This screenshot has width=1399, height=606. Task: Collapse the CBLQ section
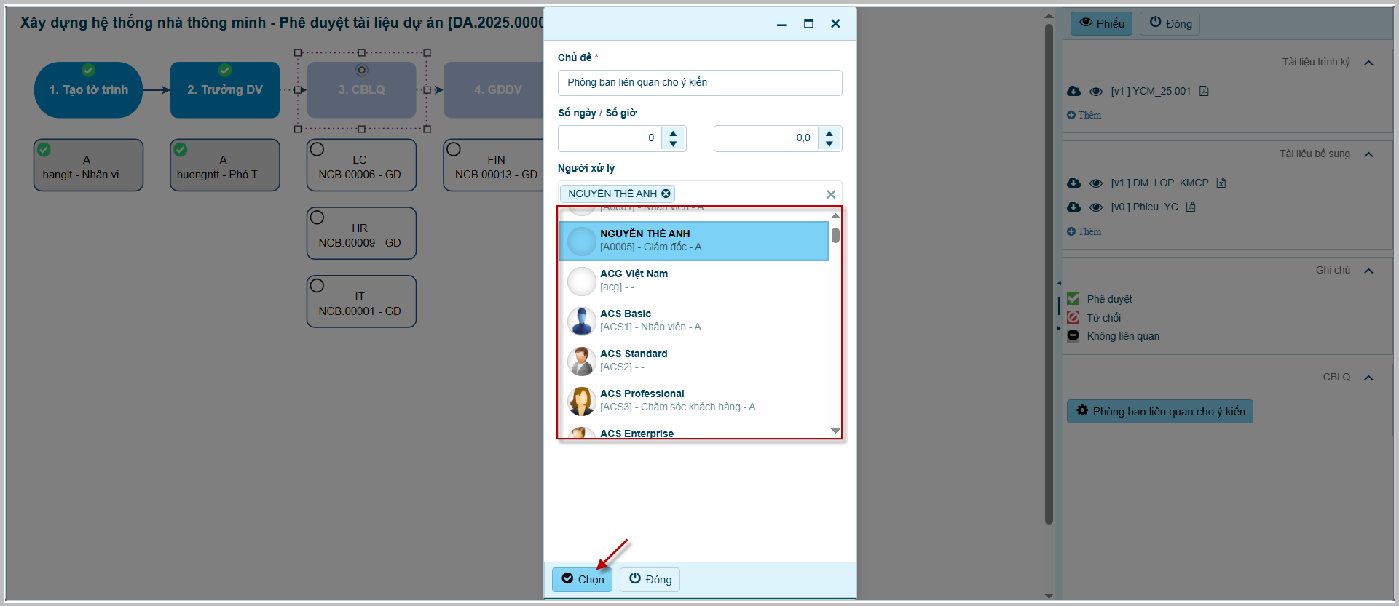[x=1368, y=378]
